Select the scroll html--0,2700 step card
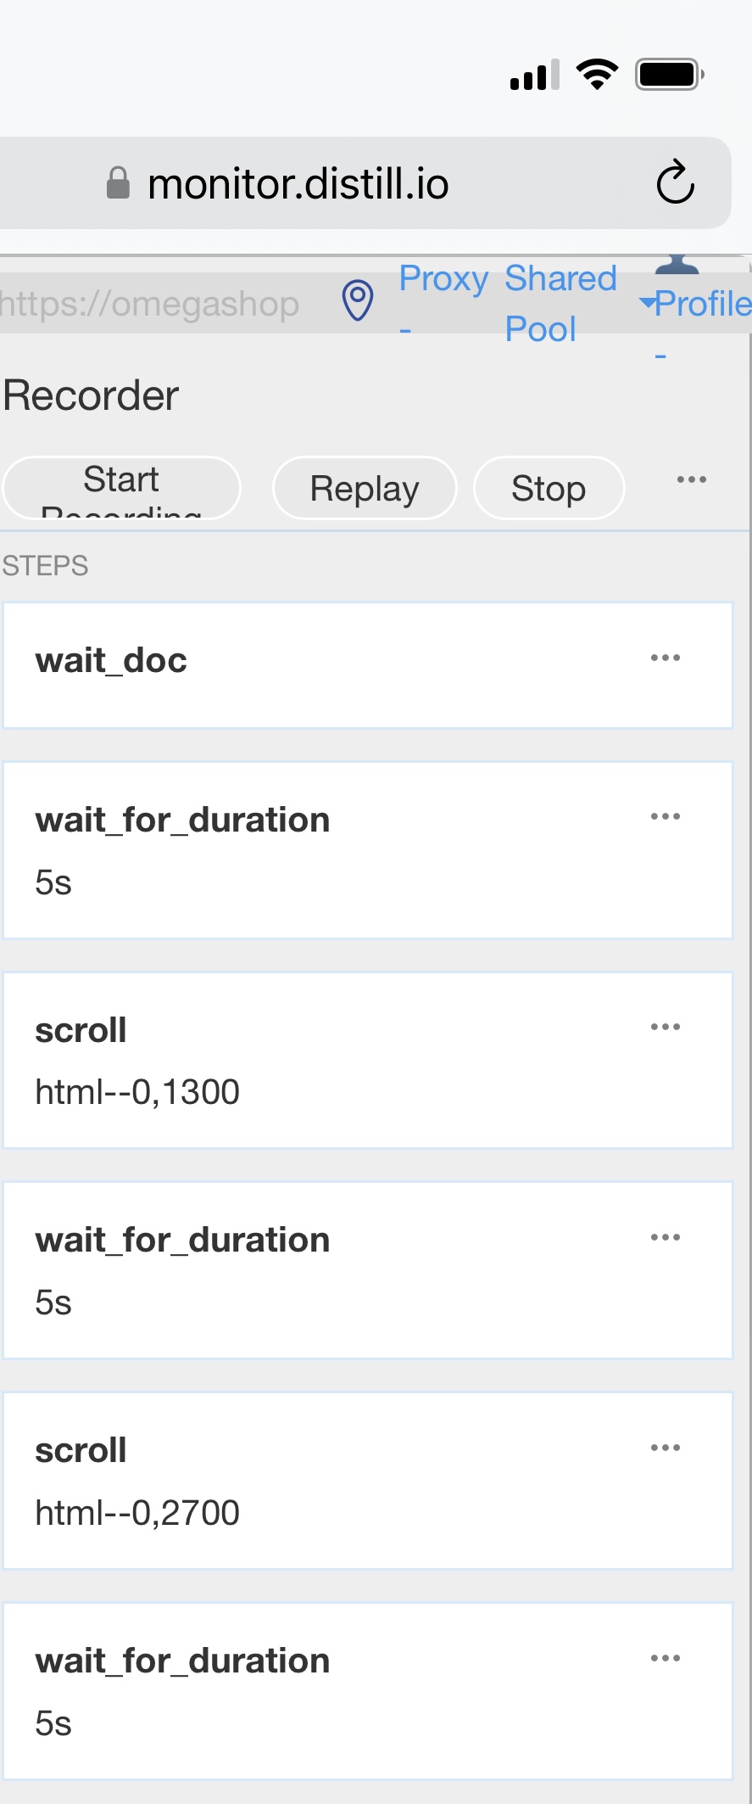The height and width of the screenshot is (1804, 752). 368,1481
